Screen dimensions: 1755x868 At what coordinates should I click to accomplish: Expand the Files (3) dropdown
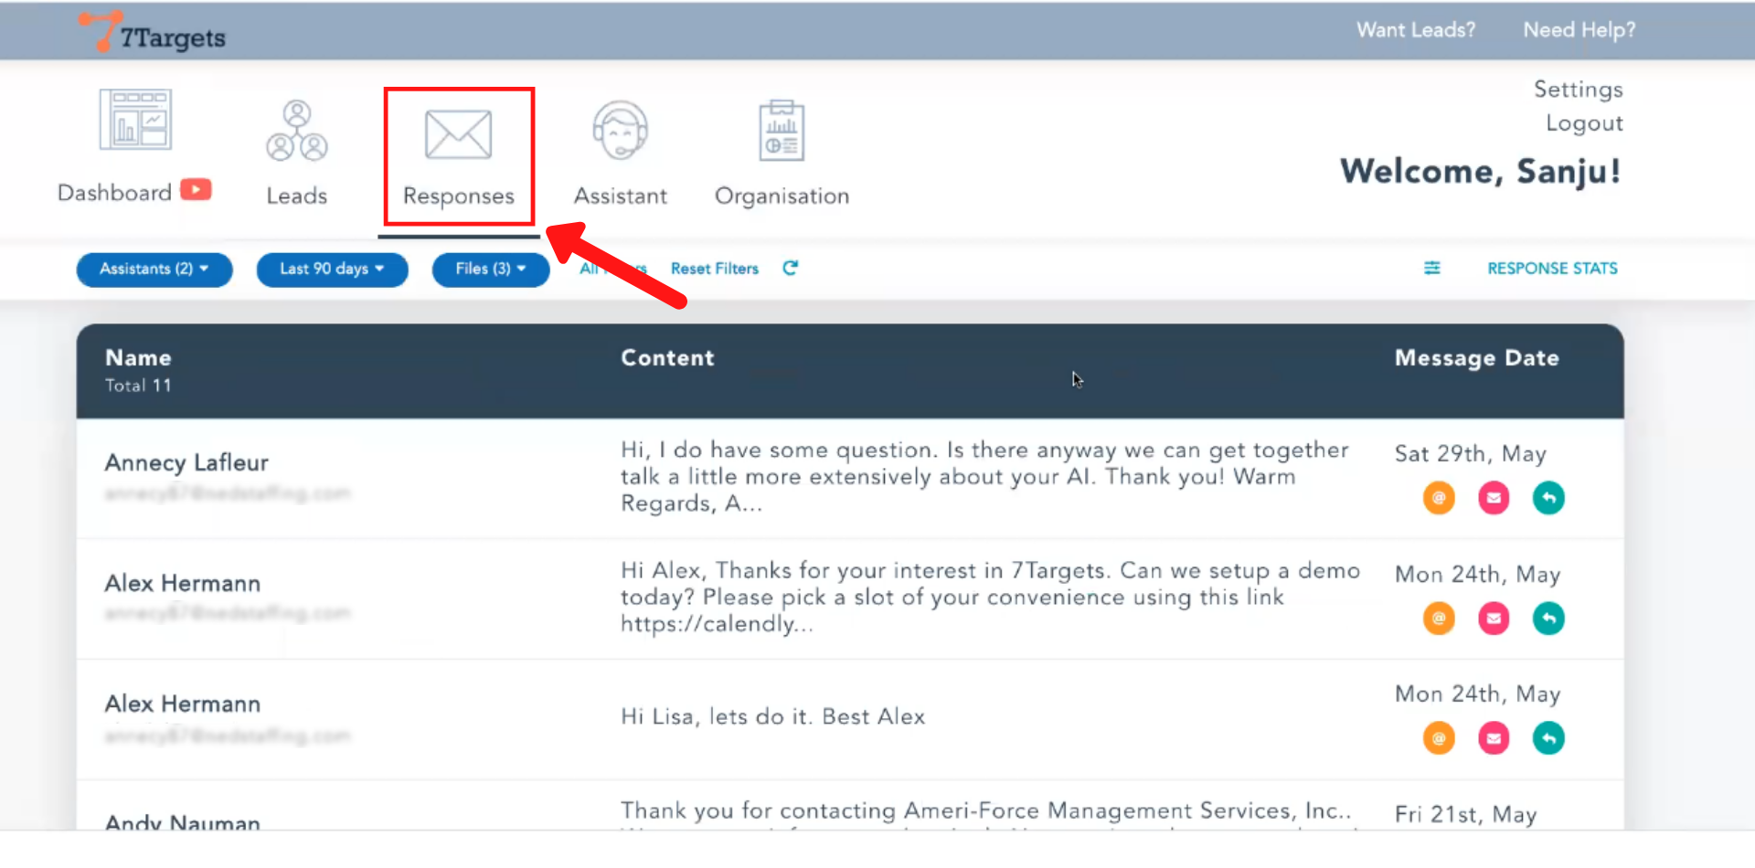click(491, 269)
